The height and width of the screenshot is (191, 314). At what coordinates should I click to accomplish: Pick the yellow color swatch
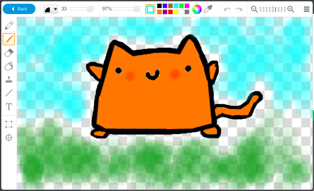click(176, 12)
